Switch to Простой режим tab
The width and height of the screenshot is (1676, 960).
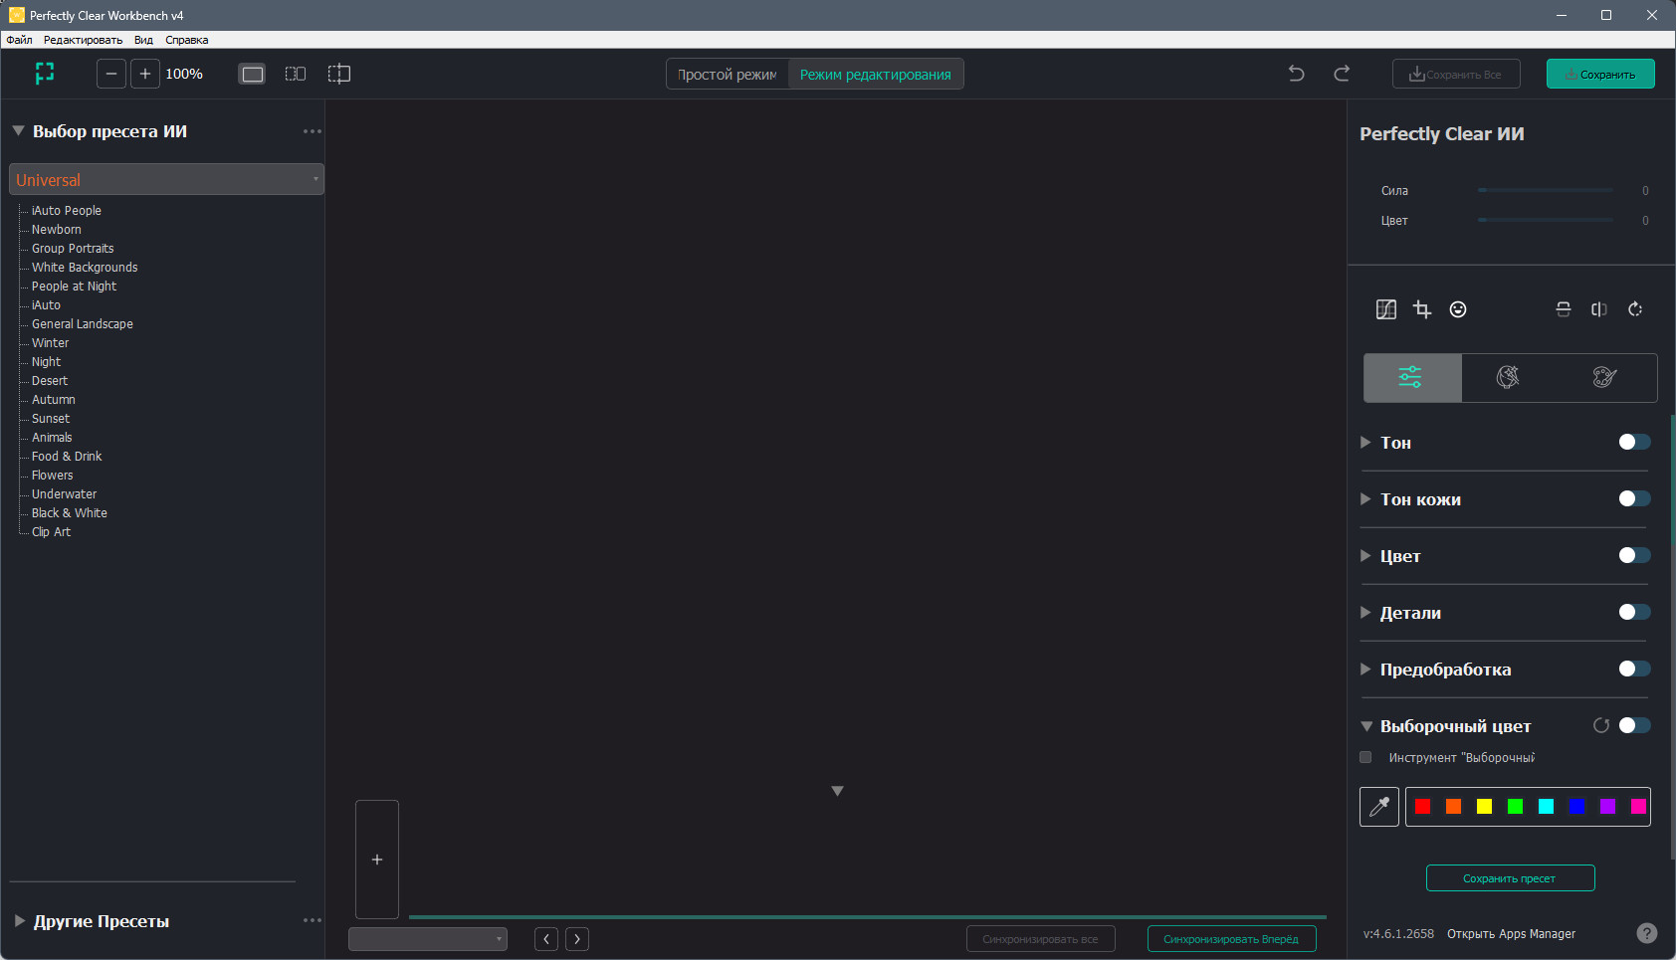(728, 75)
